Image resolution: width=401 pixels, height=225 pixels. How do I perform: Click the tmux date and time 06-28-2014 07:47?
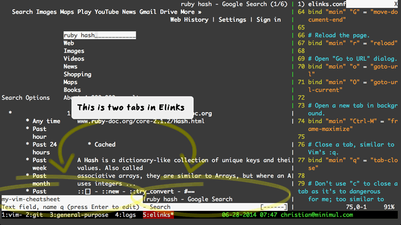[250, 215]
